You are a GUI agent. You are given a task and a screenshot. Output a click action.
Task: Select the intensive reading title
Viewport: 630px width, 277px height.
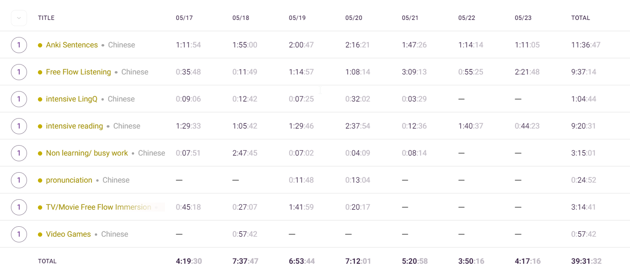(x=74, y=126)
